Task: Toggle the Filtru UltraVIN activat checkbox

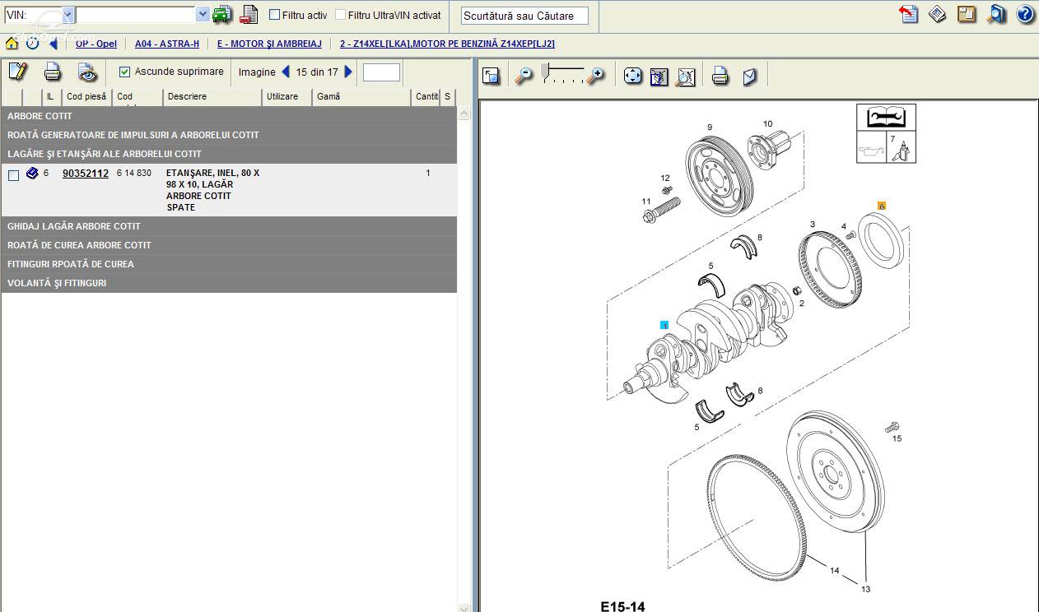Action: 340,15
